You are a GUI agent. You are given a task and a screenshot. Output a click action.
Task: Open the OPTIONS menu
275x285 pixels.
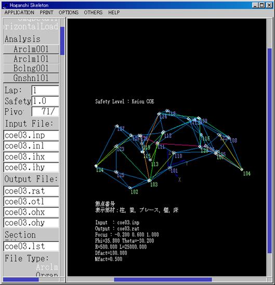point(69,12)
